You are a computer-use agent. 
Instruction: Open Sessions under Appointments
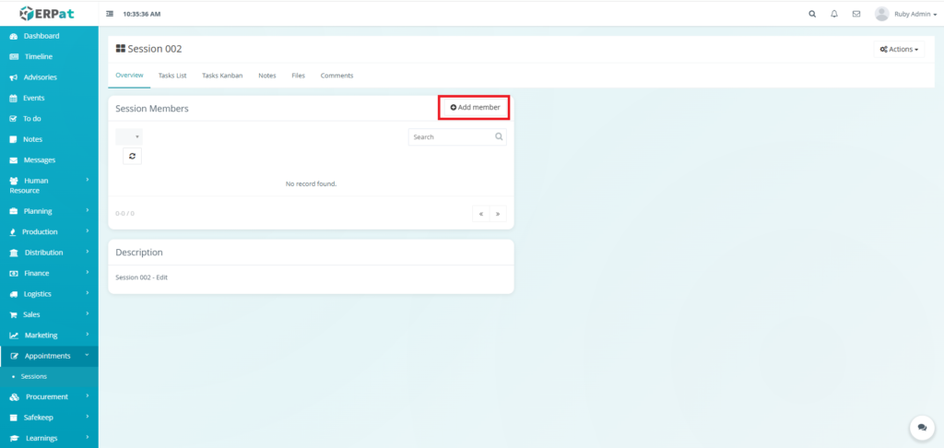34,376
